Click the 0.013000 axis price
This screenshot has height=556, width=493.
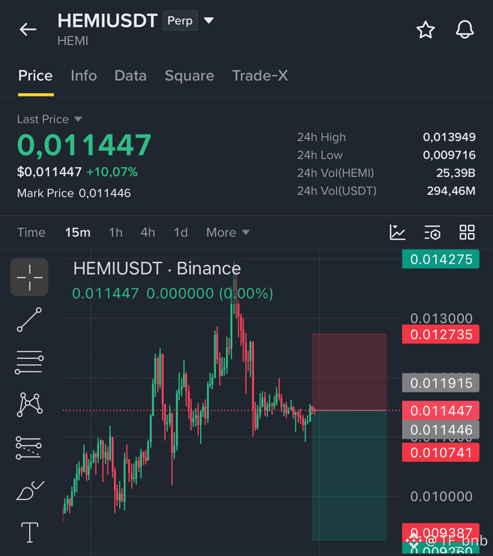[441, 318]
